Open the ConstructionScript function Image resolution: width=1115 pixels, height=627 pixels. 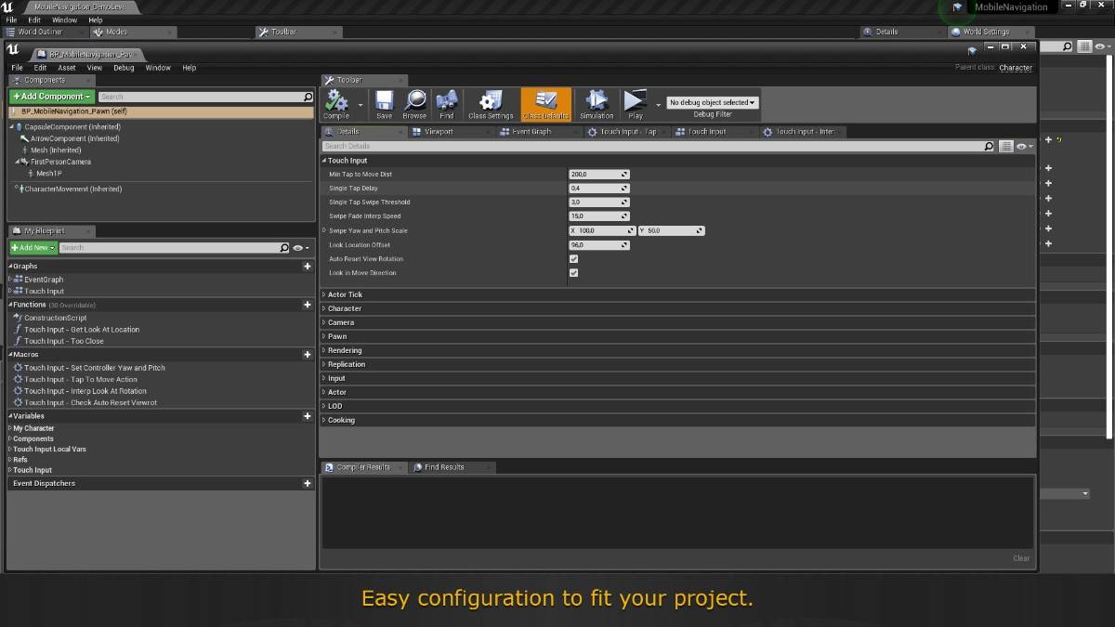[55, 318]
